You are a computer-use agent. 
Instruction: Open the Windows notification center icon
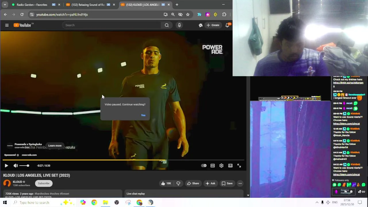360,202
